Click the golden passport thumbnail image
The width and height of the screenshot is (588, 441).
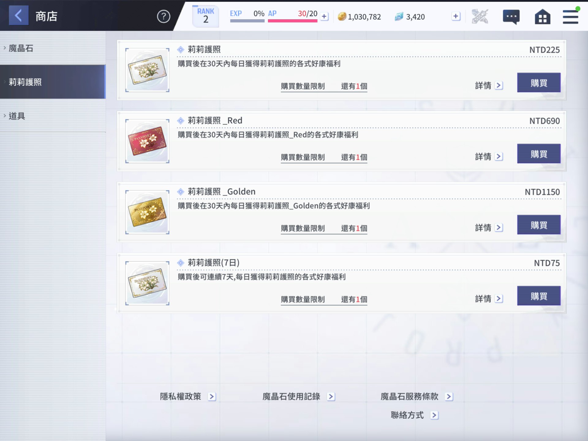pyautogui.click(x=147, y=212)
